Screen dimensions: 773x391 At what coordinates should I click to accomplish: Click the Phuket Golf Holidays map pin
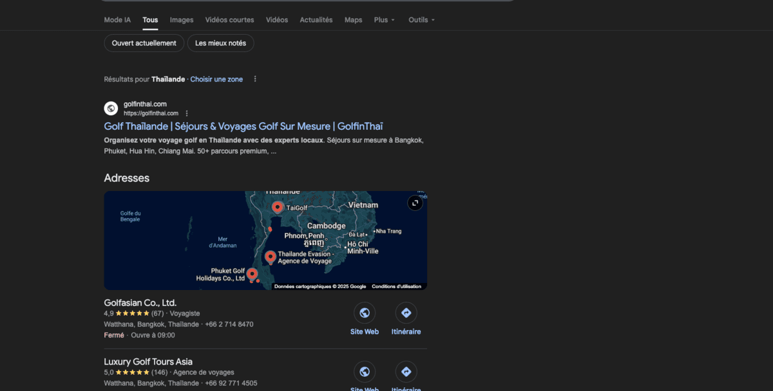coord(252,274)
